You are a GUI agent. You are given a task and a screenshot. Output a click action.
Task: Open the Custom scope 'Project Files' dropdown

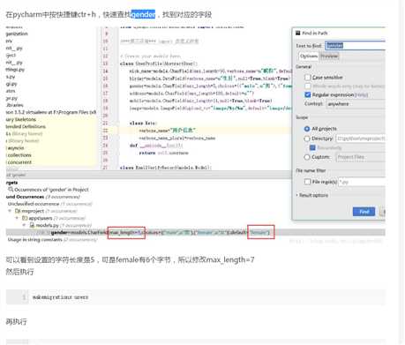360,157
